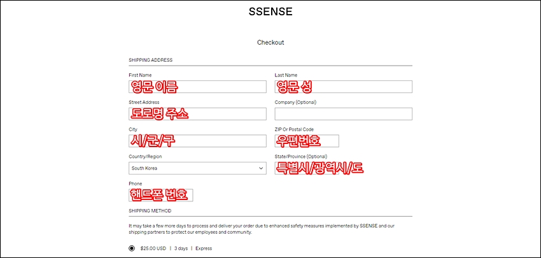
Task: Click the Phone field label
Action: tap(135, 183)
